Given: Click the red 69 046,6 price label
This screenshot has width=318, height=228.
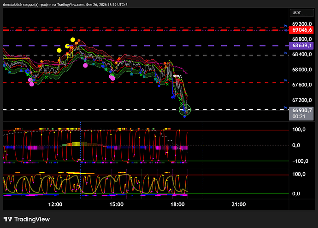Looking at the screenshot, I should pos(301,29).
